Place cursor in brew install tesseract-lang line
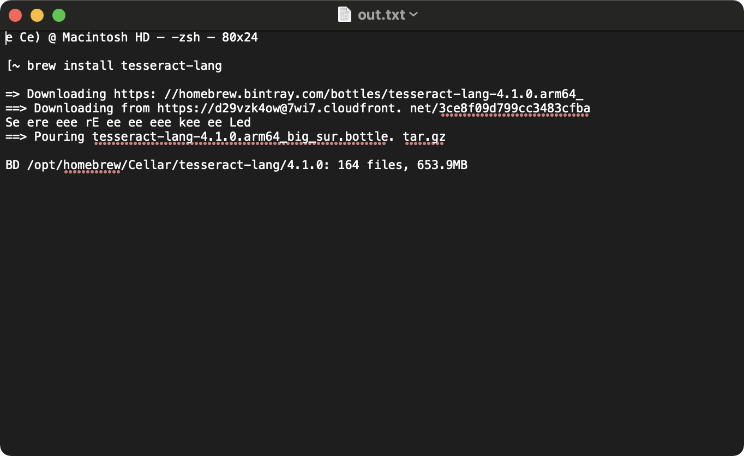This screenshot has width=744, height=456. [x=114, y=66]
